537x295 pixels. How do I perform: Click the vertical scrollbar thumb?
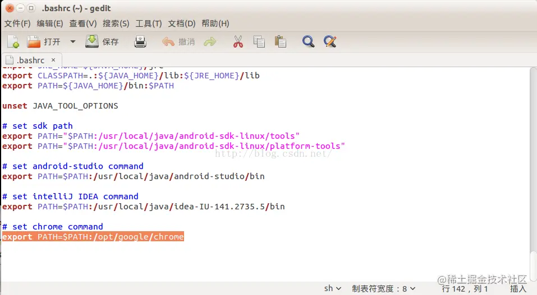(x=533, y=265)
